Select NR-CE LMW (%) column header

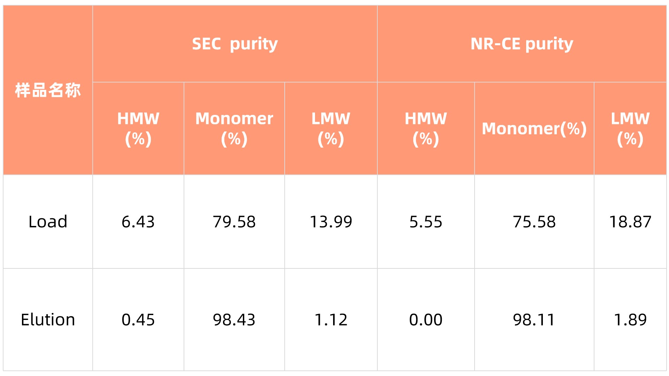[630, 128]
